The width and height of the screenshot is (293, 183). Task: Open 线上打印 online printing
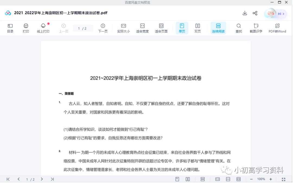(x=43, y=28)
